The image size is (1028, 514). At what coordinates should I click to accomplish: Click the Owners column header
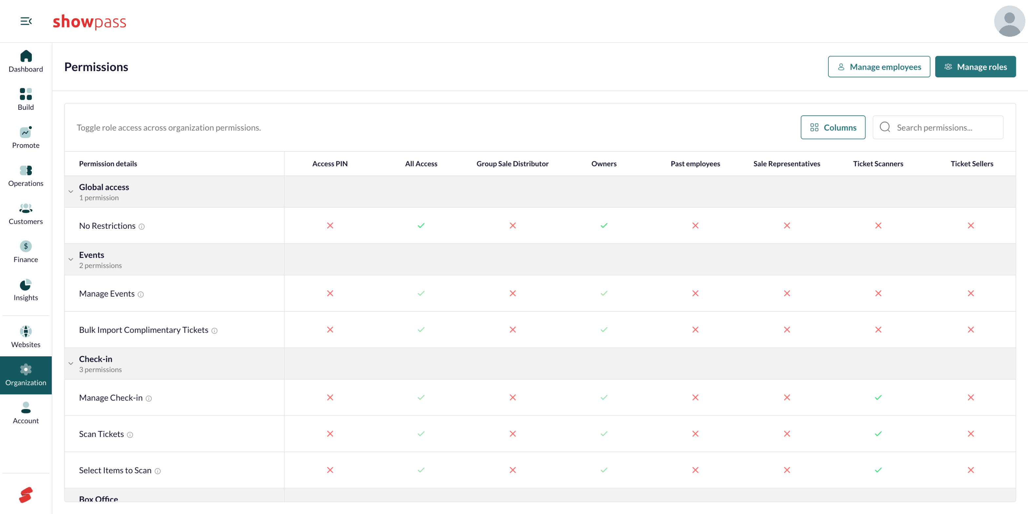(604, 164)
